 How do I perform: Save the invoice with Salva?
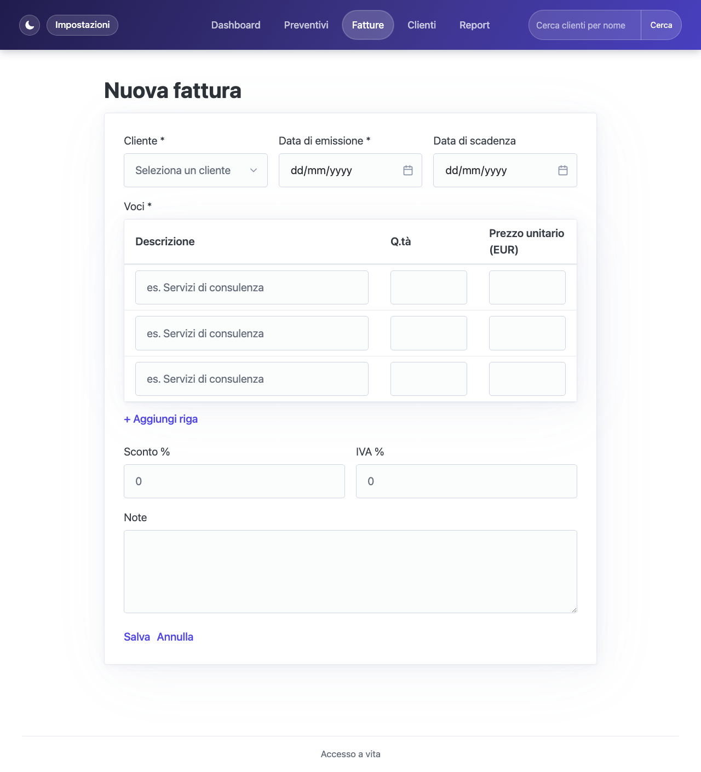(x=137, y=637)
